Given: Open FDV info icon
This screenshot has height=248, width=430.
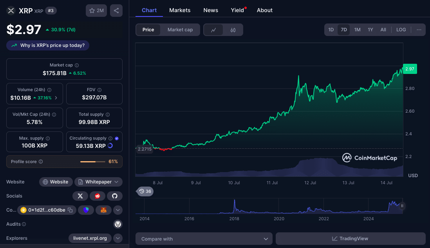Looking at the screenshot, I should coord(99,90).
